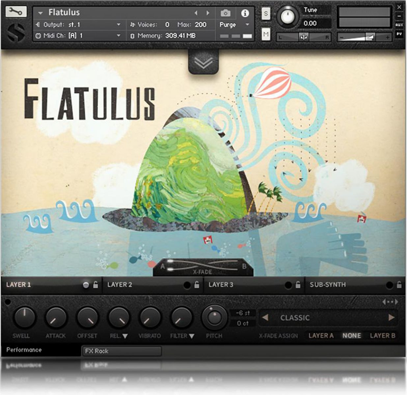The height and width of the screenshot is (395, 407).
Task: Adjust the left-right pan slider
Action: [x=304, y=38]
